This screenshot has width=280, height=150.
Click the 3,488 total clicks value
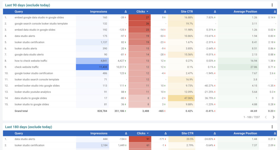coord(145,111)
